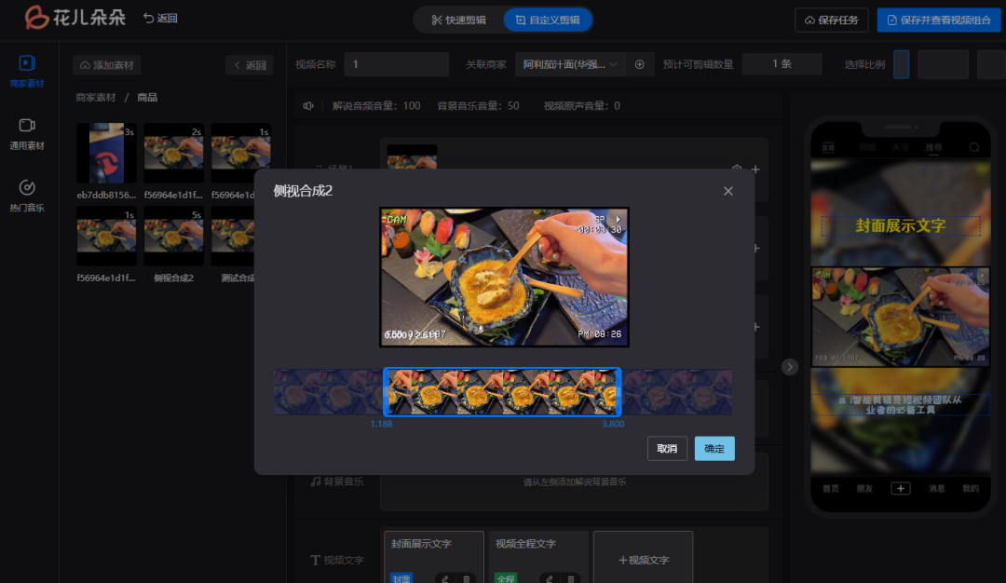1006x583 pixels.
Task: Click the scene 1 clip thumbnail
Action: (412, 157)
